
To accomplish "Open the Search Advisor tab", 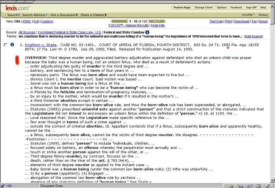I will pos(35,15).
